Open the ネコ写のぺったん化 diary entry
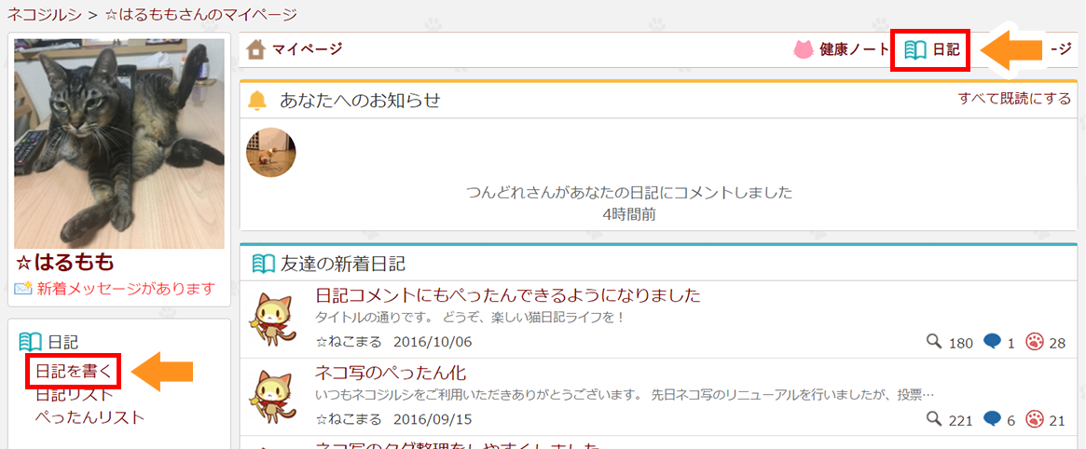This screenshot has width=1086, height=449. pos(406,373)
